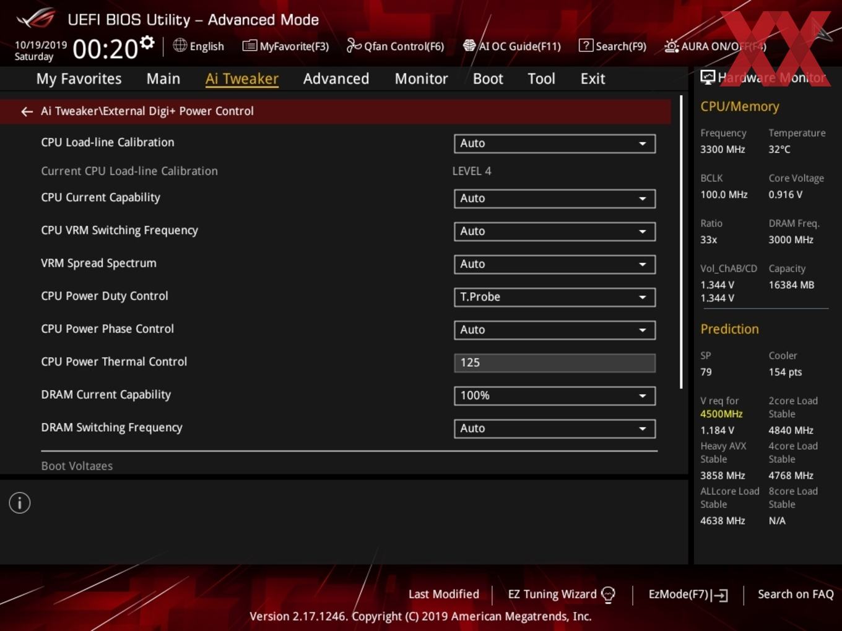Open Search(F9) tool

(x=612, y=46)
